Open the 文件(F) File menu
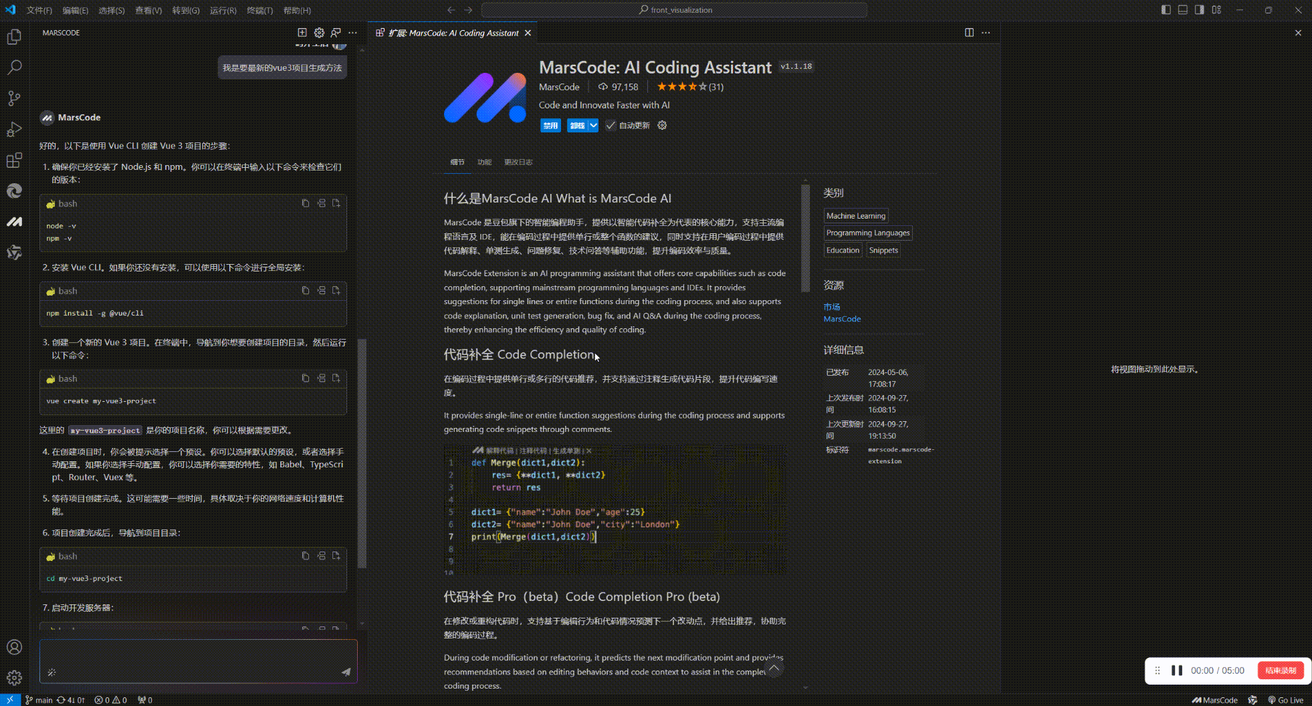 (x=39, y=11)
